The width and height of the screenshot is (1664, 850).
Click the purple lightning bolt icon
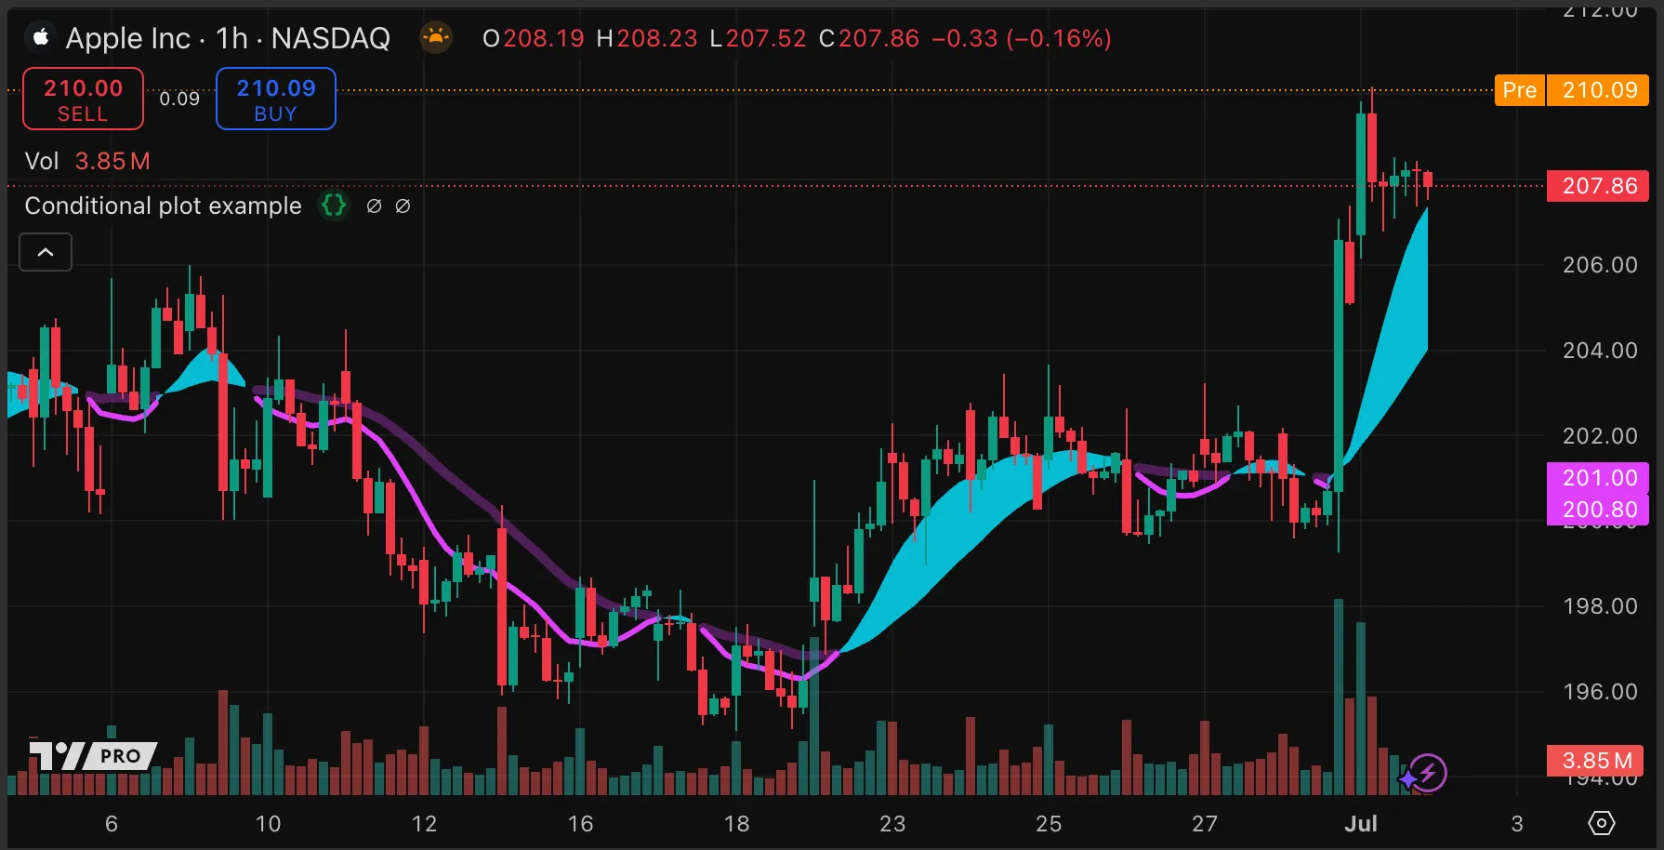(1431, 772)
